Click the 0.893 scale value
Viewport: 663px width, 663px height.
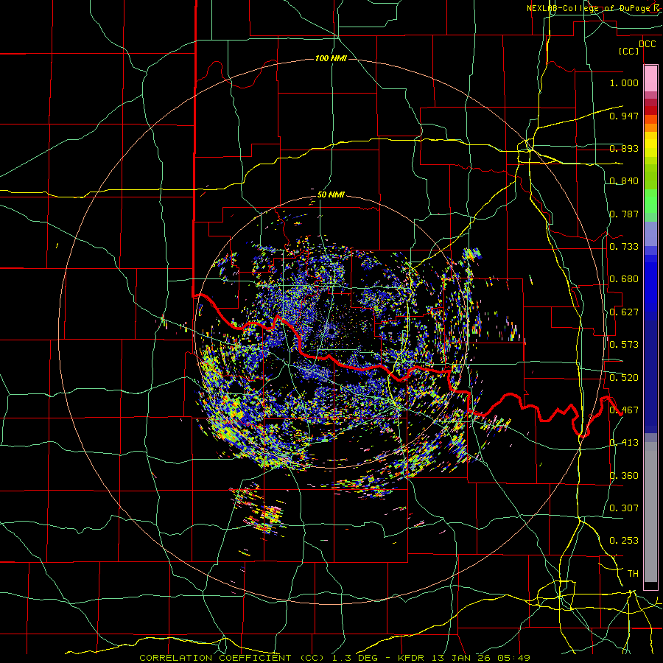(x=624, y=148)
